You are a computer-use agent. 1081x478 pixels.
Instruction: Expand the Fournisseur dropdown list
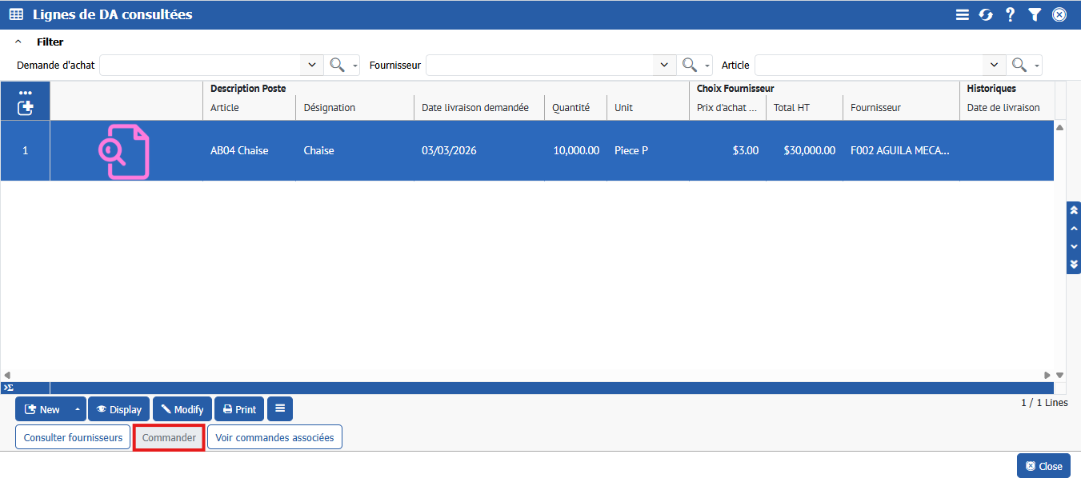[664, 65]
